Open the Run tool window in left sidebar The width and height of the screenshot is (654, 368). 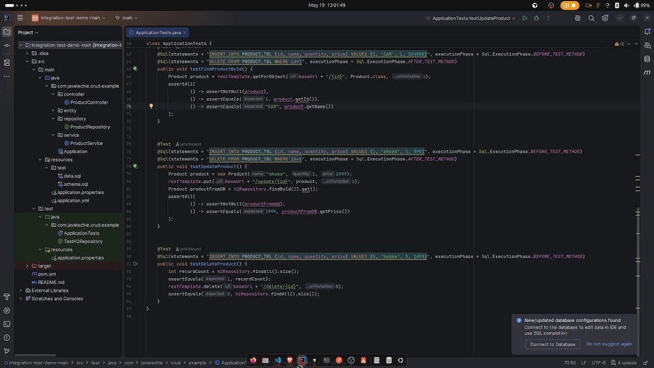[7, 310]
